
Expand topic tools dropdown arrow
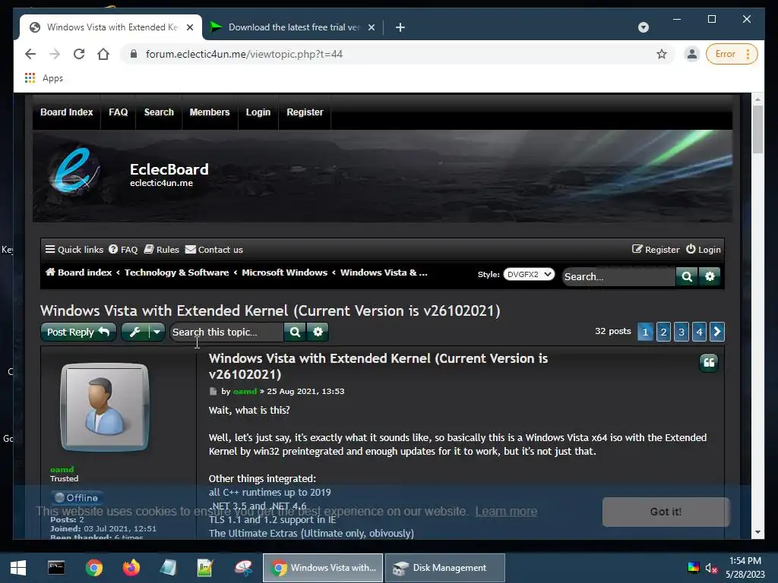(157, 332)
